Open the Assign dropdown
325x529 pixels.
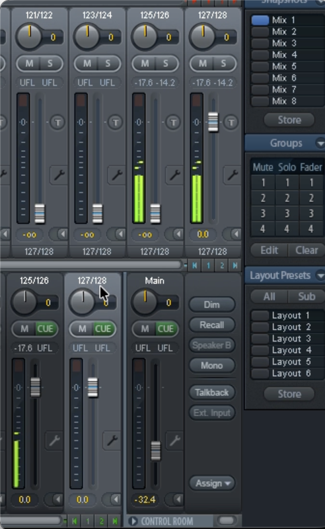pos(212,483)
